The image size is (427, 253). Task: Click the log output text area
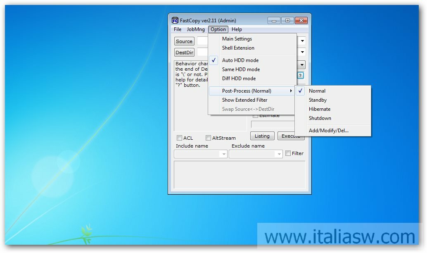point(240,175)
